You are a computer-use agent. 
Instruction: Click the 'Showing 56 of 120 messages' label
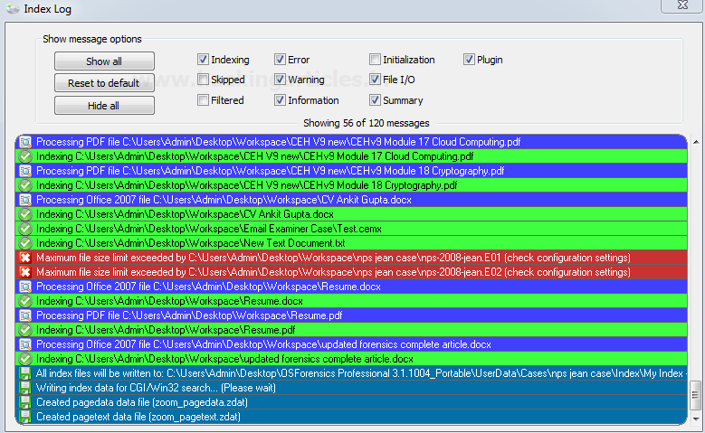click(366, 123)
